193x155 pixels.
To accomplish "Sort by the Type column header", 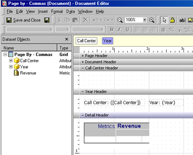I will pyautogui.click(x=64, y=48).
